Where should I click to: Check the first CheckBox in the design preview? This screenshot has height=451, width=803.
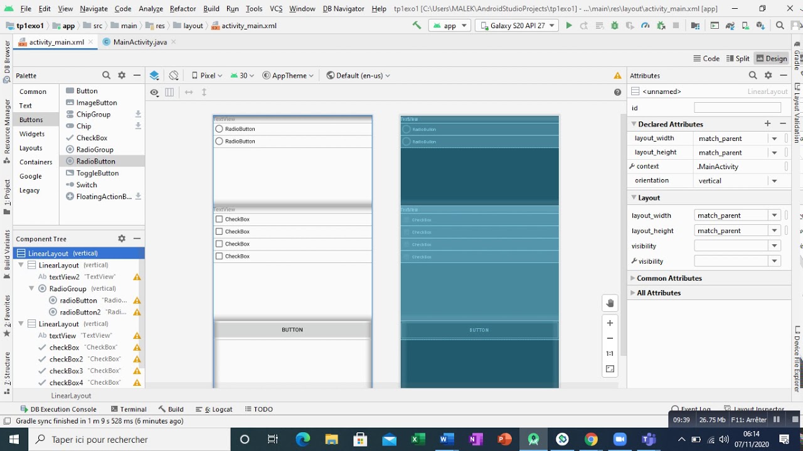[293, 219]
